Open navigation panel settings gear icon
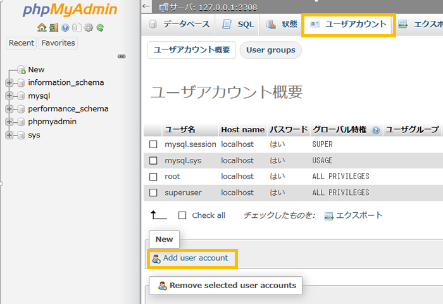Viewport: 443px width, 304px height. [89, 28]
